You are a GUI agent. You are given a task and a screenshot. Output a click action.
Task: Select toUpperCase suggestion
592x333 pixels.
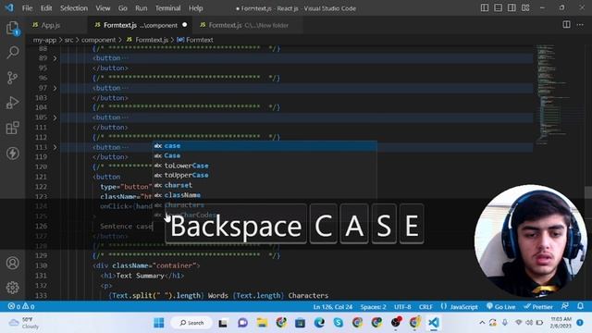coord(265,175)
